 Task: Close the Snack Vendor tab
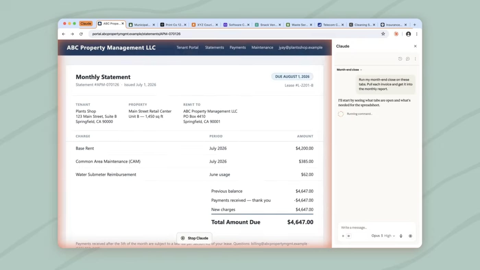pos(280,25)
